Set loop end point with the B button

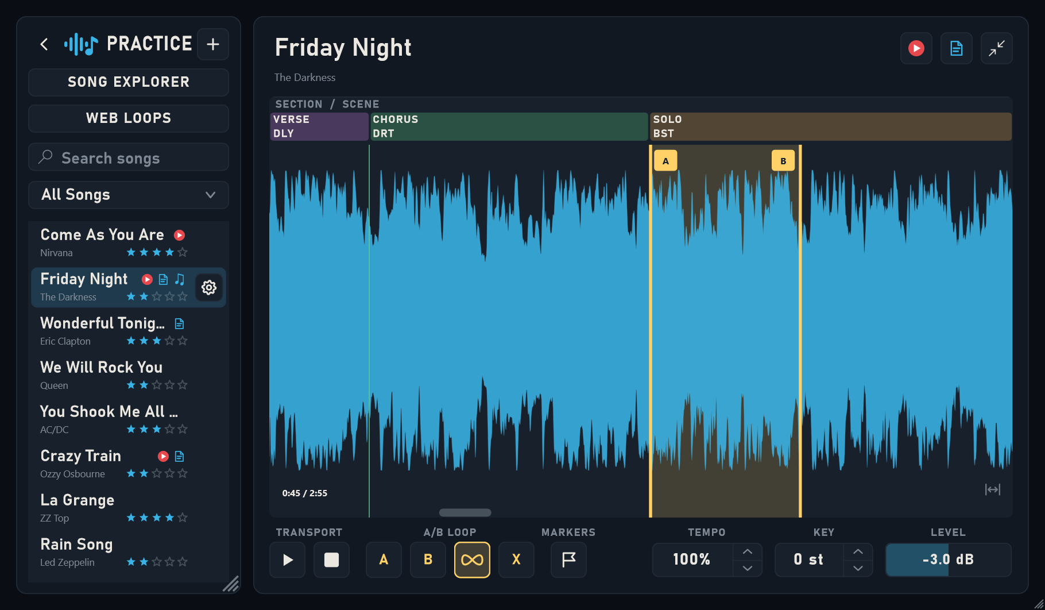point(428,559)
